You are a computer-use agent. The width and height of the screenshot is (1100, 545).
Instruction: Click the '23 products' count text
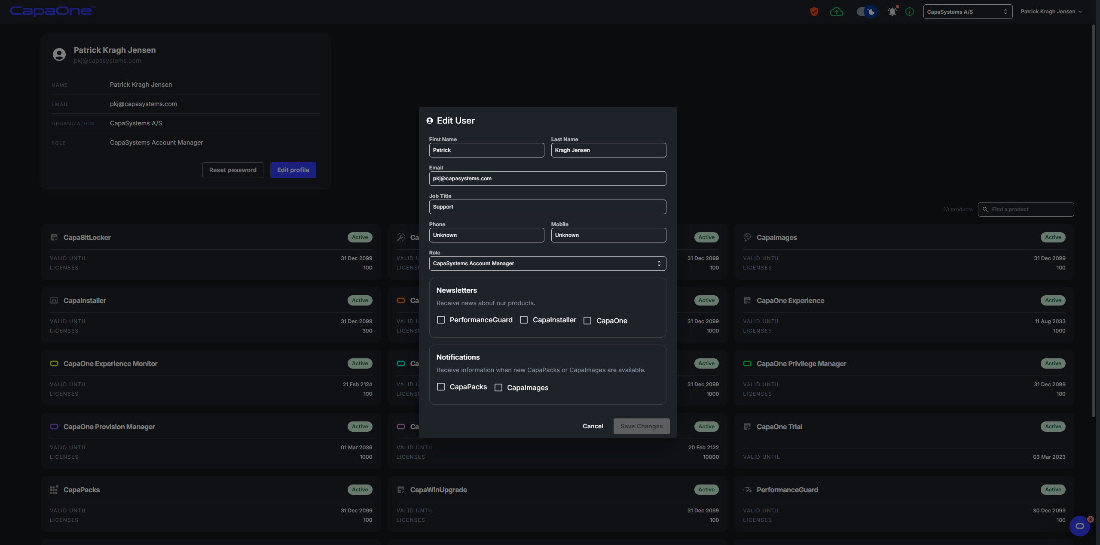[957, 209]
